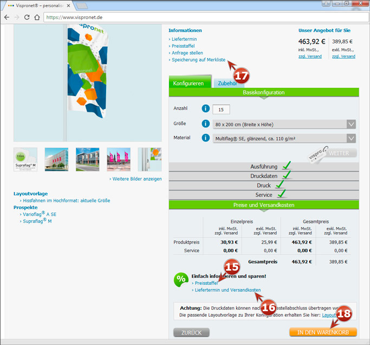The width and height of the screenshot is (370, 345).
Task: Click the Anzahl quantity field
Action: (x=221, y=110)
